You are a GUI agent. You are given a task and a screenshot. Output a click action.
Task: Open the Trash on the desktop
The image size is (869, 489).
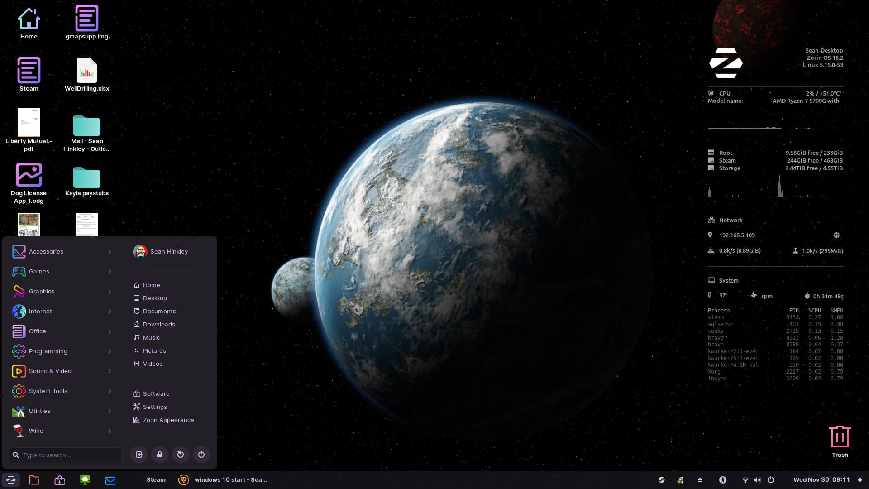840,436
